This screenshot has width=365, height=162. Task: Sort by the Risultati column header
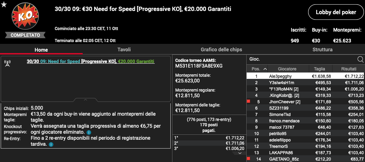point(348,69)
